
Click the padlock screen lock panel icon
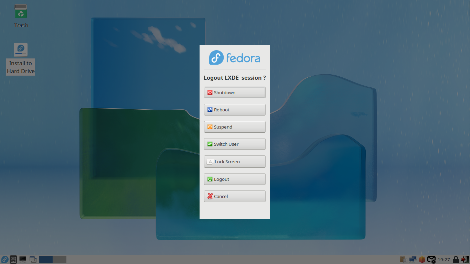pos(456,260)
